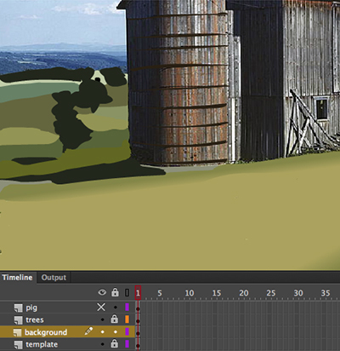
Task: Switch to the Output tab
Action: click(54, 278)
